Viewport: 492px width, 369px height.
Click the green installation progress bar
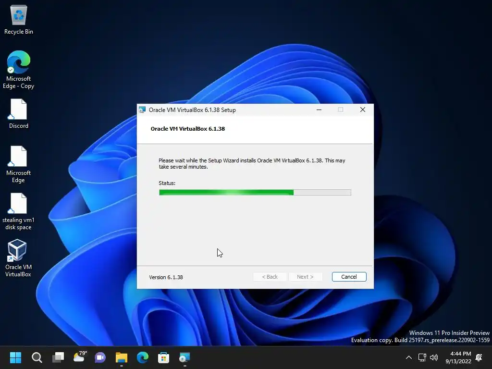point(255,192)
